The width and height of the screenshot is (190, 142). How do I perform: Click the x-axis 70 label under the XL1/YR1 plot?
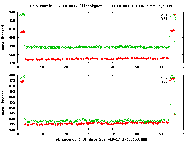point(184,67)
